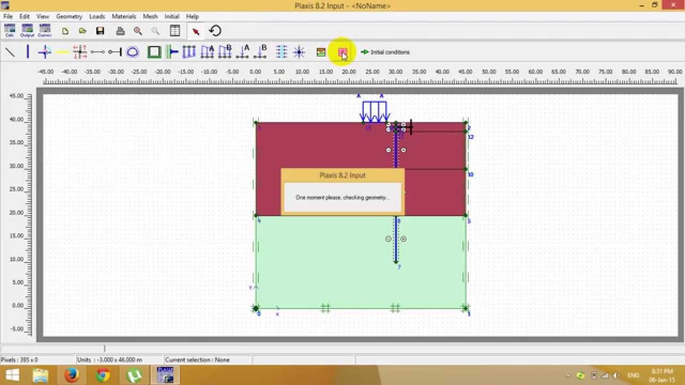This screenshot has width=685, height=385.
Task: Click the command line input bar
Action: 342,349
